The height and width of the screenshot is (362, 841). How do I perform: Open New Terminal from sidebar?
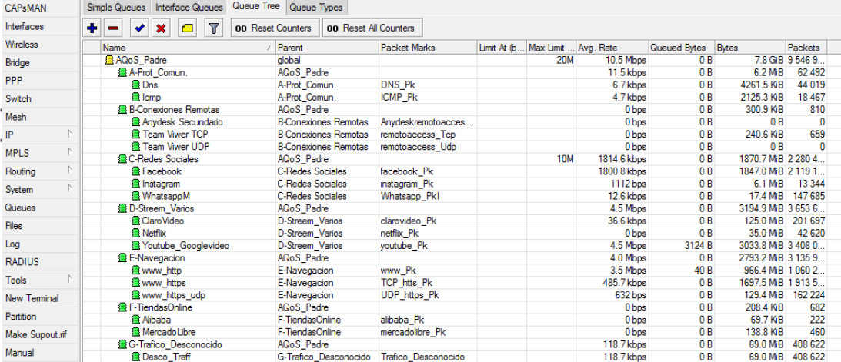pyautogui.click(x=32, y=297)
